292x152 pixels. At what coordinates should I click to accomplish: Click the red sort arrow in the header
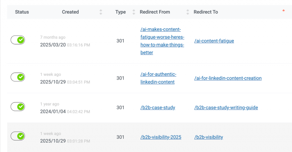tap(283, 11)
